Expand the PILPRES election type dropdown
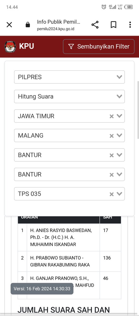 69,77
